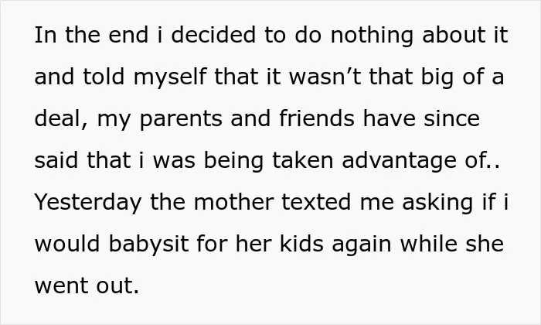Click the word "since"
The image size is (541, 325).
click(451, 118)
